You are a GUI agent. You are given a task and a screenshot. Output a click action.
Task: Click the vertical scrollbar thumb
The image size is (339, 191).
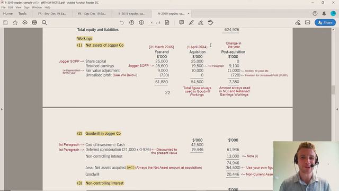[x=333, y=90]
